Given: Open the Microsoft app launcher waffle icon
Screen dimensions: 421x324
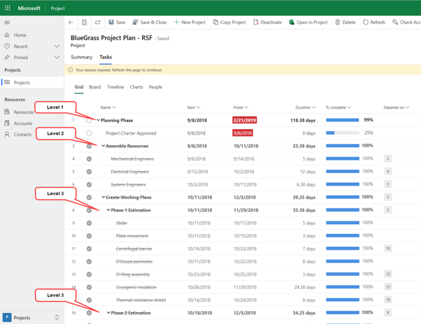Looking at the screenshot, I should click(8, 8).
